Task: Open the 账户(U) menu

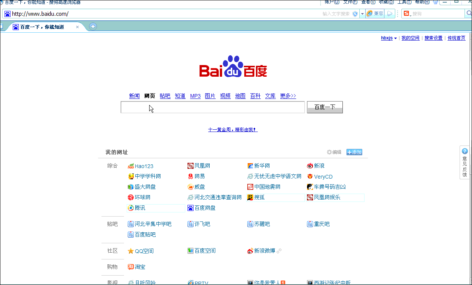Action: [x=332, y=2]
